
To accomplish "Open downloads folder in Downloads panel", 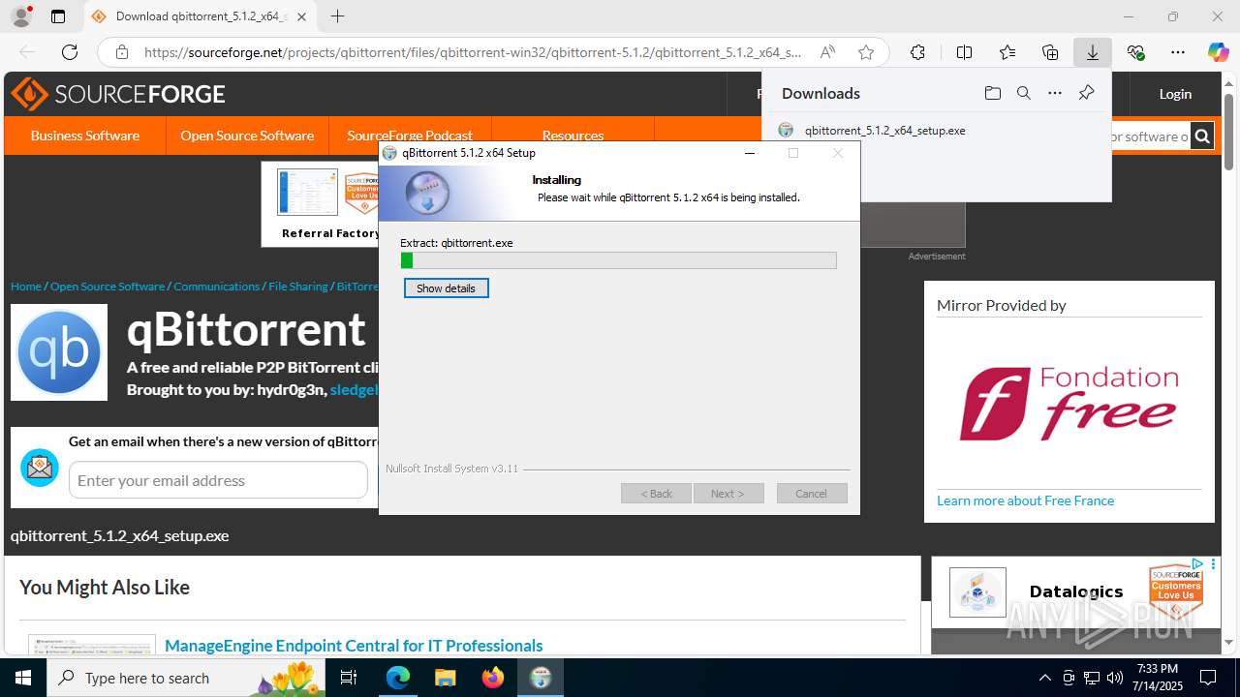I will 992,93.
